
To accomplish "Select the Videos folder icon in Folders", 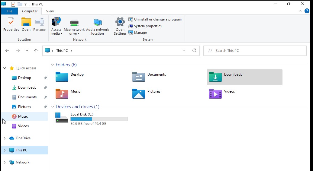I will [x=215, y=94].
